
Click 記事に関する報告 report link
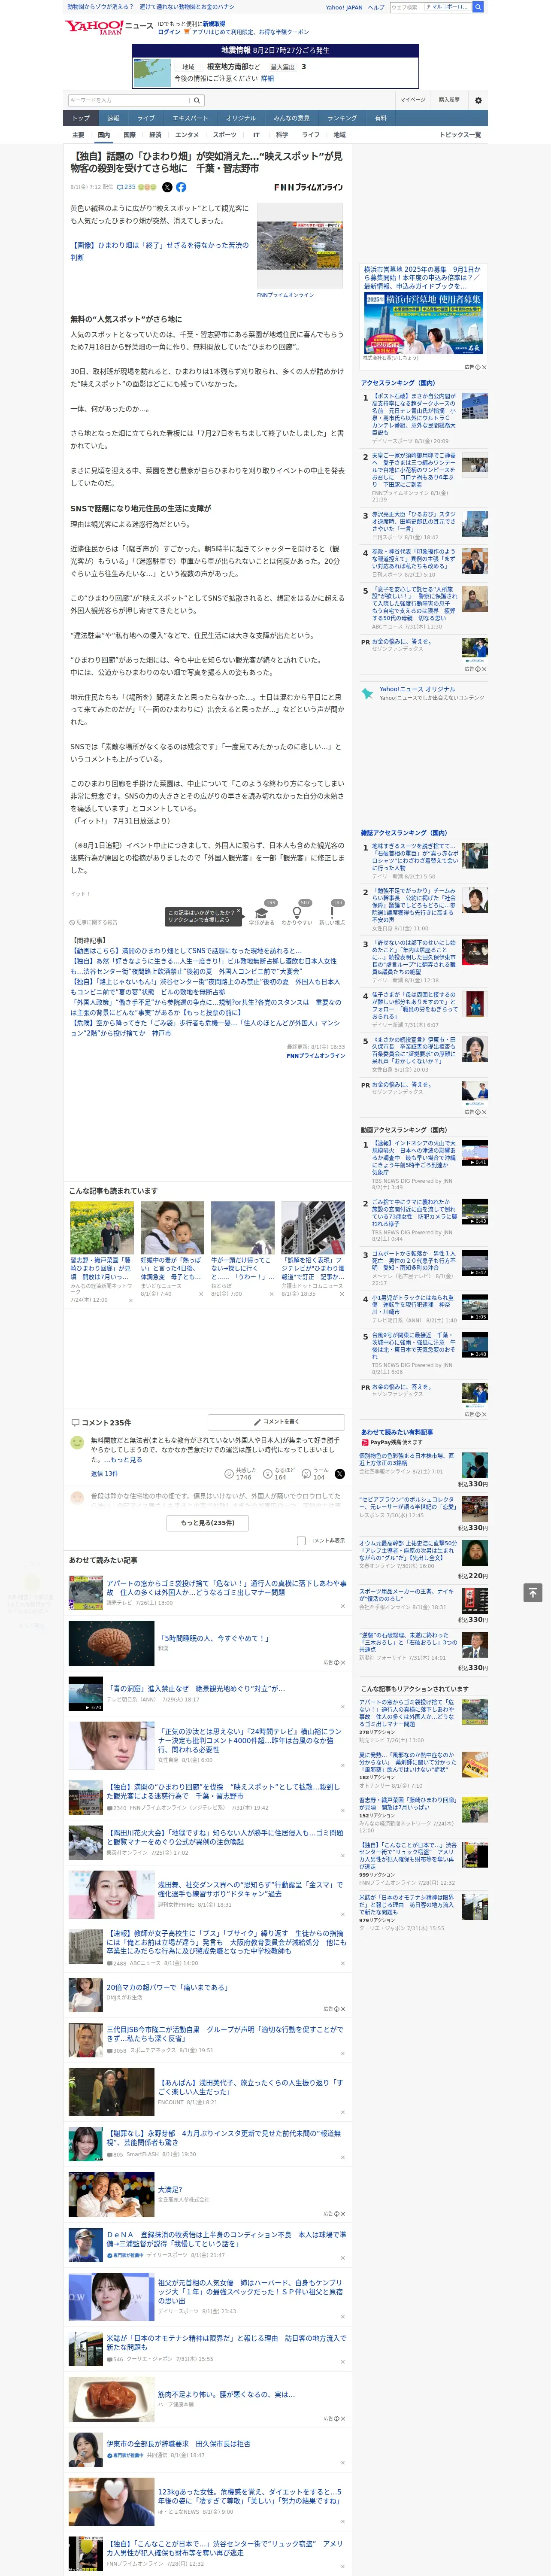click(93, 922)
